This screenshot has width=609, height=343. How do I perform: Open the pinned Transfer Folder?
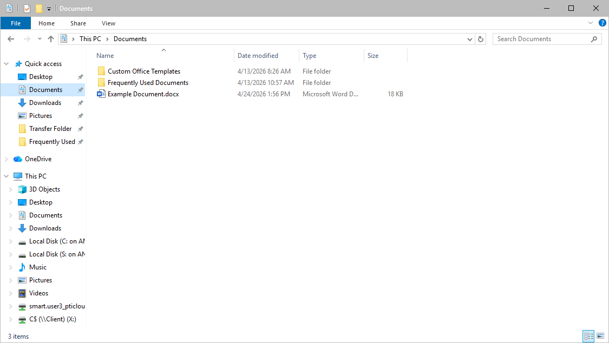(50, 128)
